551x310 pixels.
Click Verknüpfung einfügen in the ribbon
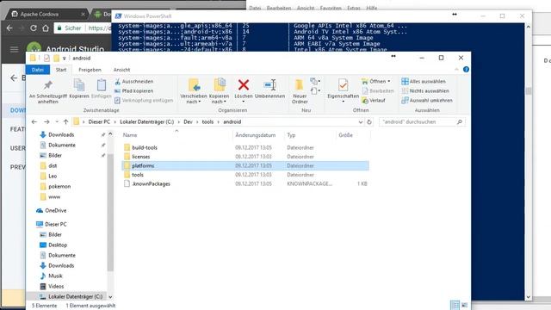144,100
